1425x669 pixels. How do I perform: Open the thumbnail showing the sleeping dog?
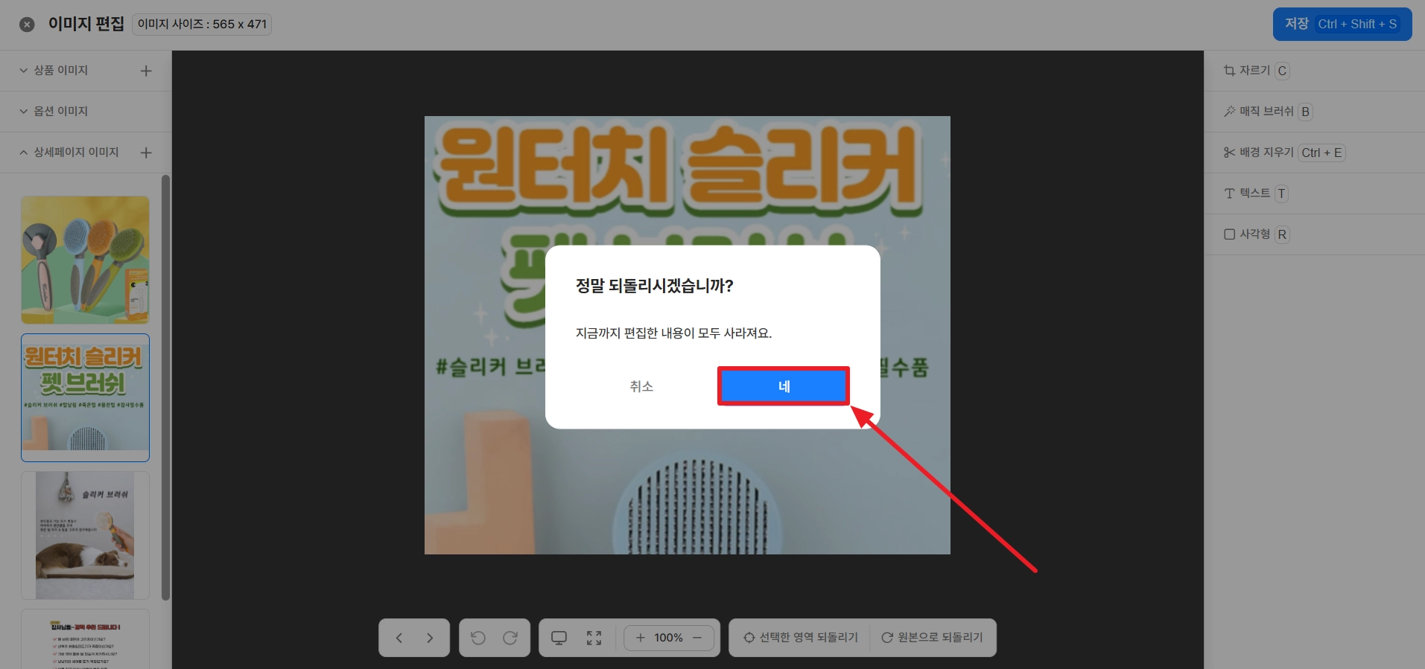[x=85, y=535]
